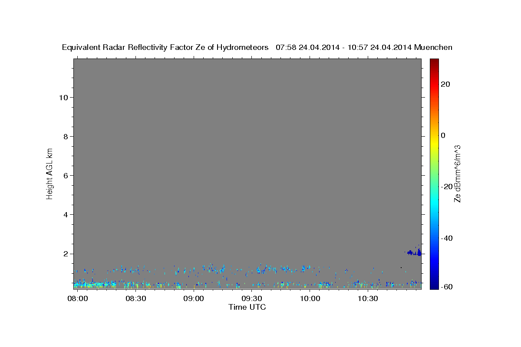This screenshot has height=347, width=521.
Task: Click the 09:30 time tick label
Action: pyautogui.click(x=252, y=299)
